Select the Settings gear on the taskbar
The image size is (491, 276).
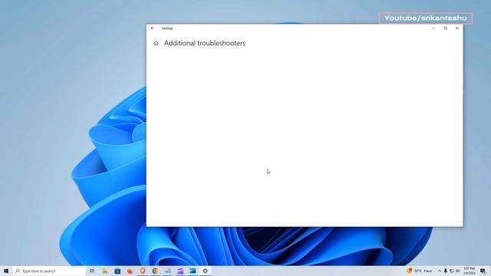205,271
